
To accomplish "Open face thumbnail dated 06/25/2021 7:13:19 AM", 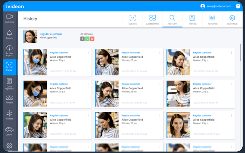I will point(107,62).
